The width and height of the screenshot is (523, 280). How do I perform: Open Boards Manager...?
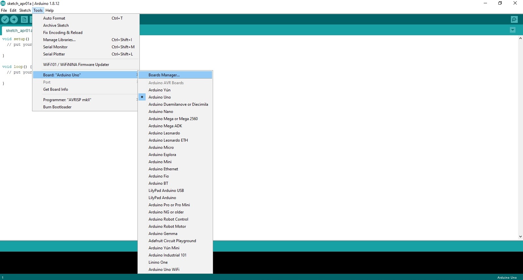(x=175, y=75)
